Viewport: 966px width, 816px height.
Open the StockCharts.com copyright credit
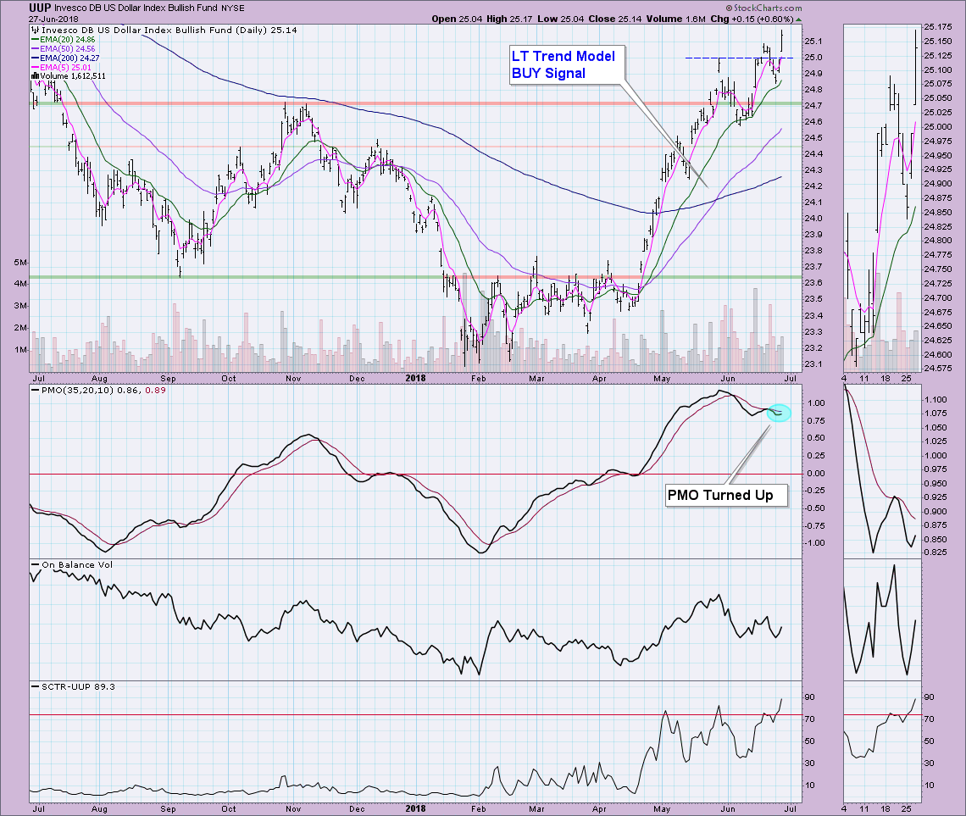tap(764, 8)
